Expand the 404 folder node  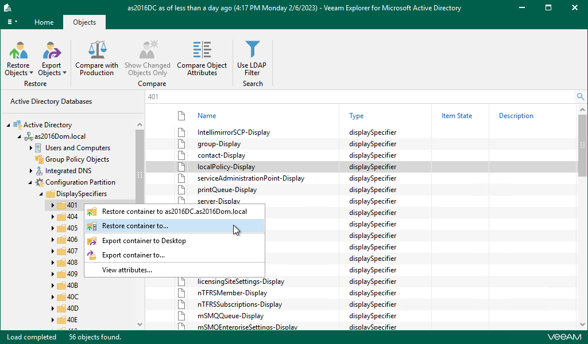53,217
